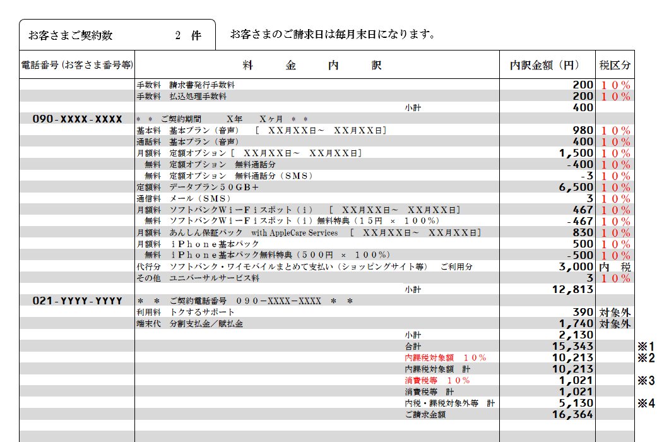Click the 無料特典(15円×100%) row

(x=292, y=221)
